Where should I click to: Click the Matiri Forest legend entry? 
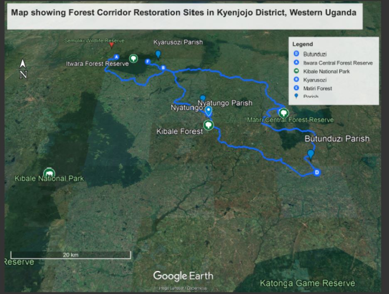318,88
